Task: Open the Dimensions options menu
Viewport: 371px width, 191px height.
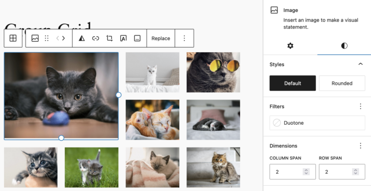Action: click(360, 146)
